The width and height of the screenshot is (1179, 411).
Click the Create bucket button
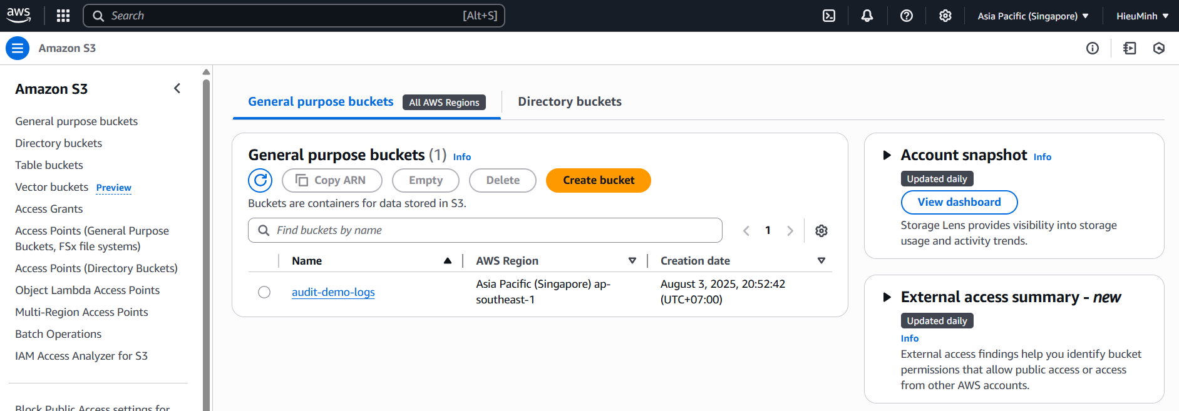[x=599, y=180]
